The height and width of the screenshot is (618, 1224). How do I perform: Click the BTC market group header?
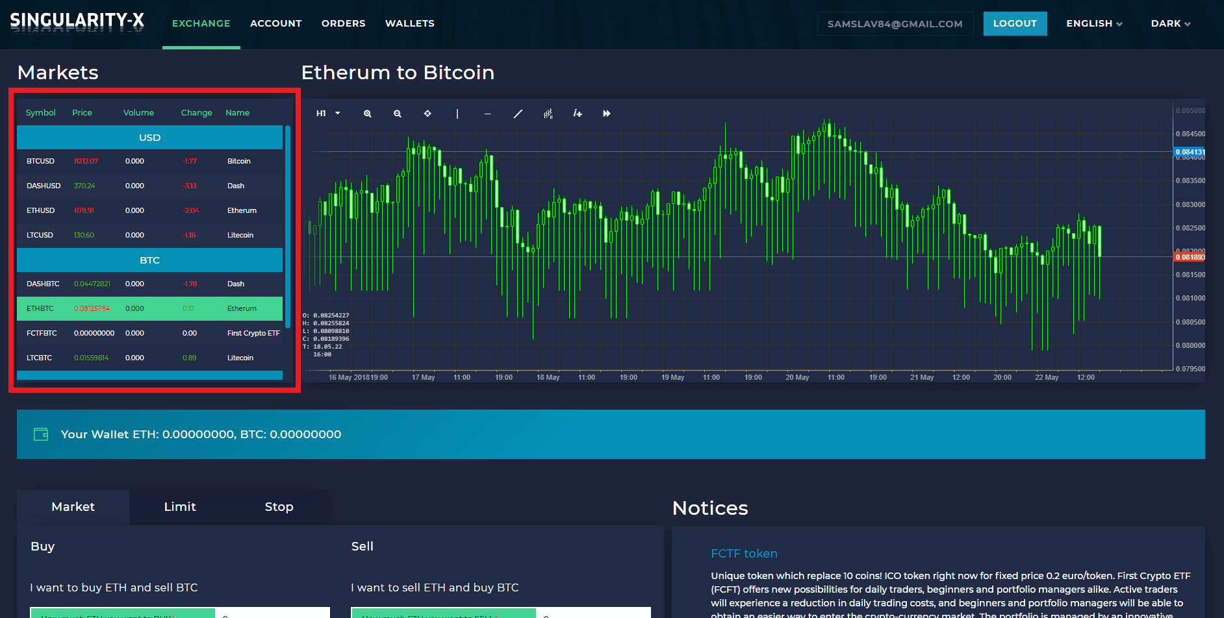click(x=149, y=260)
